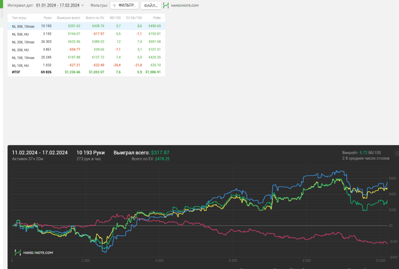
Task: Sort by the Рейк column header
Action: (x=157, y=18)
